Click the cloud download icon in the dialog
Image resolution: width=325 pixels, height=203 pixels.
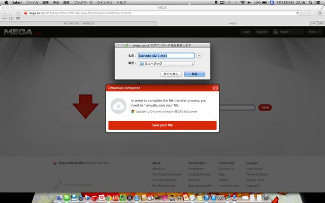point(118,106)
